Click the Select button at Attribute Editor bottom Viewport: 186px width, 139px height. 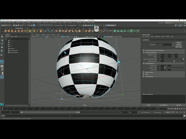(149, 105)
